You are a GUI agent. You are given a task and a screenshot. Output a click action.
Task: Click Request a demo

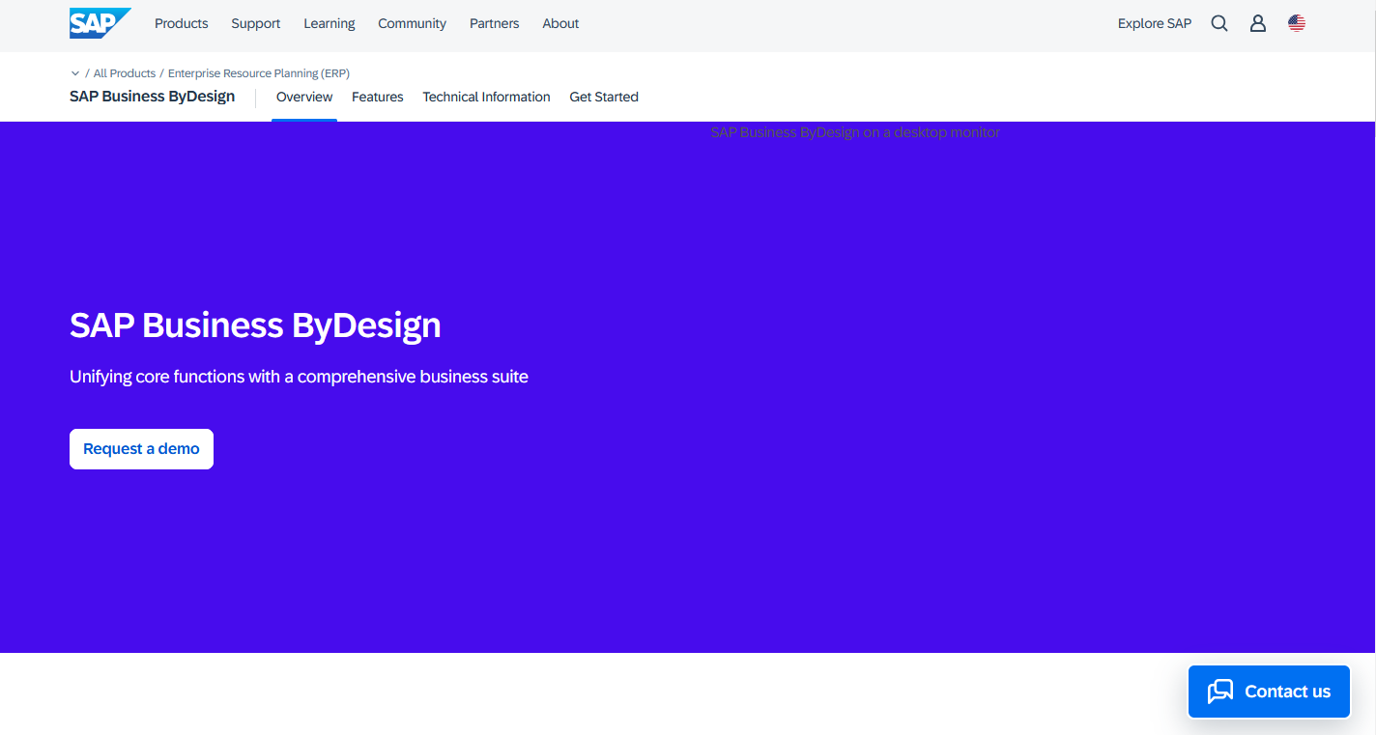click(141, 448)
